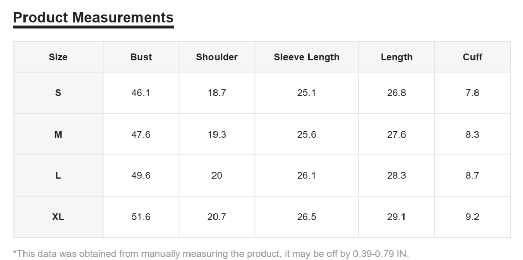
Task: Select the cuff value 9.2
Action: click(472, 217)
